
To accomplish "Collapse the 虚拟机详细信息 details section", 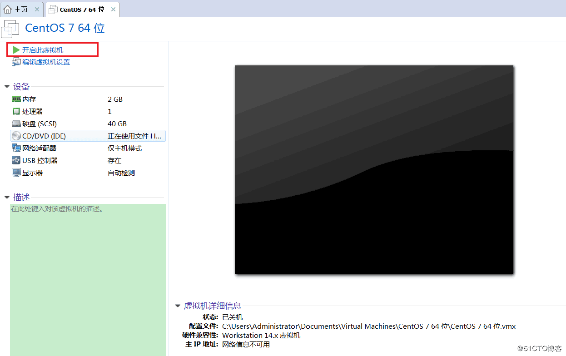I will [x=178, y=306].
